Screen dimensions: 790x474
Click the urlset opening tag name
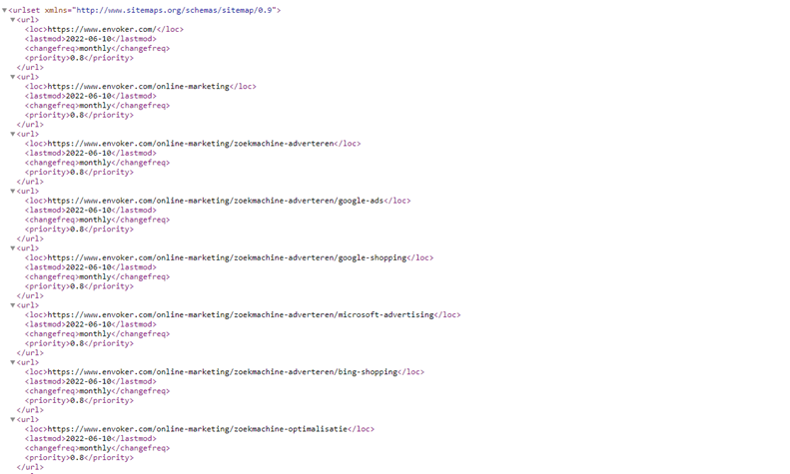pyautogui.click(x=26, y=10)
